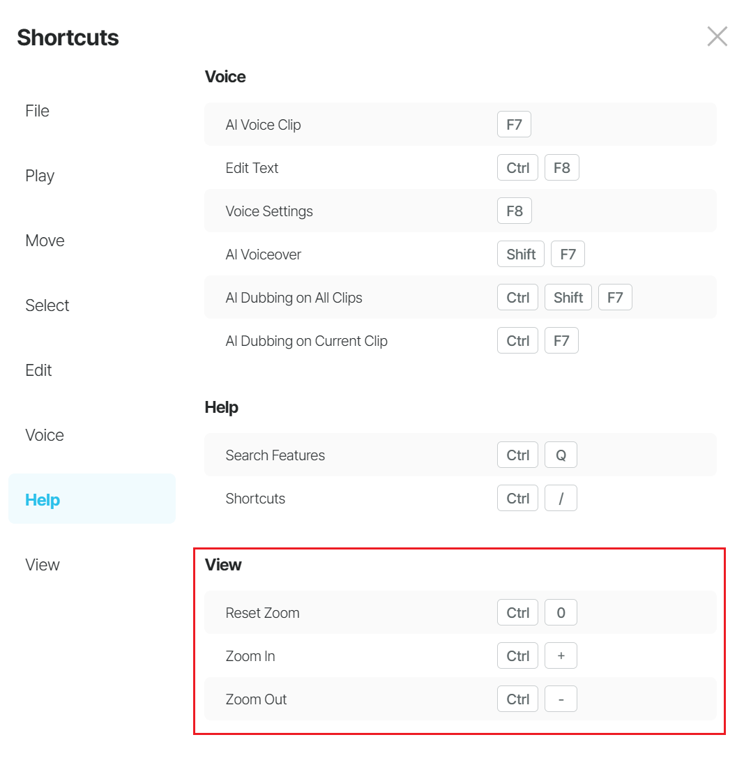This screenshot has height=758, width=744.
Task: Click the AI Voiceover Shift key box
Action: click(x=521, y=254)
